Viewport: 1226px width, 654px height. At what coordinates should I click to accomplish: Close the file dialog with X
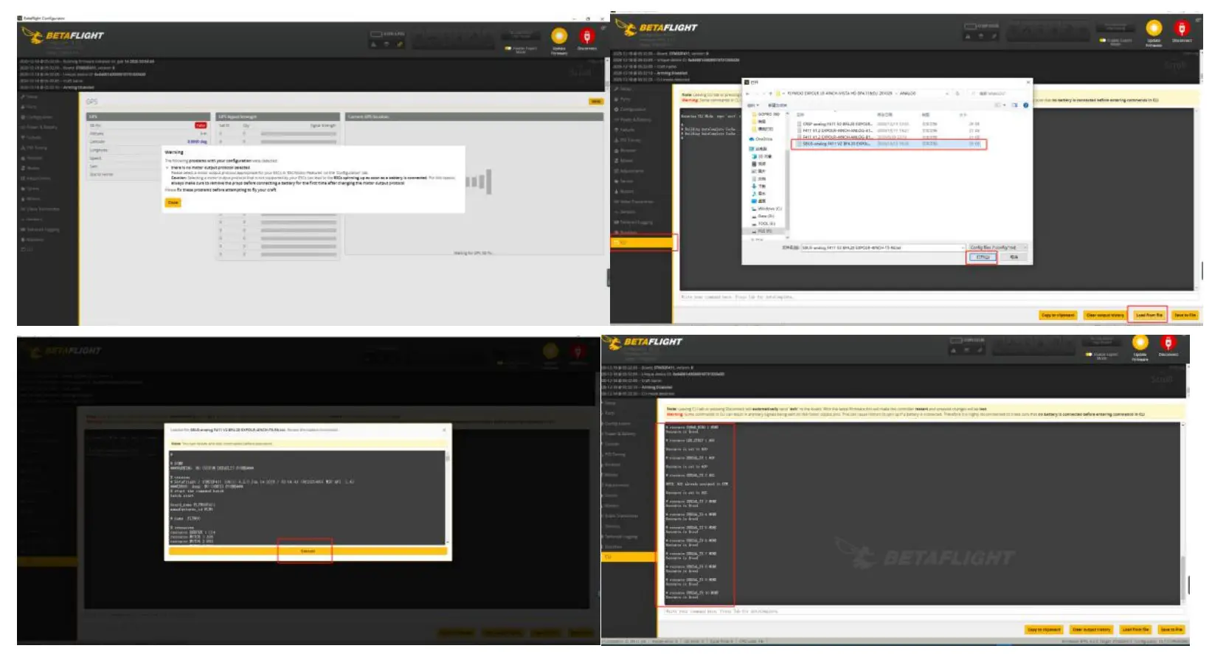(x=1028, y=82)
